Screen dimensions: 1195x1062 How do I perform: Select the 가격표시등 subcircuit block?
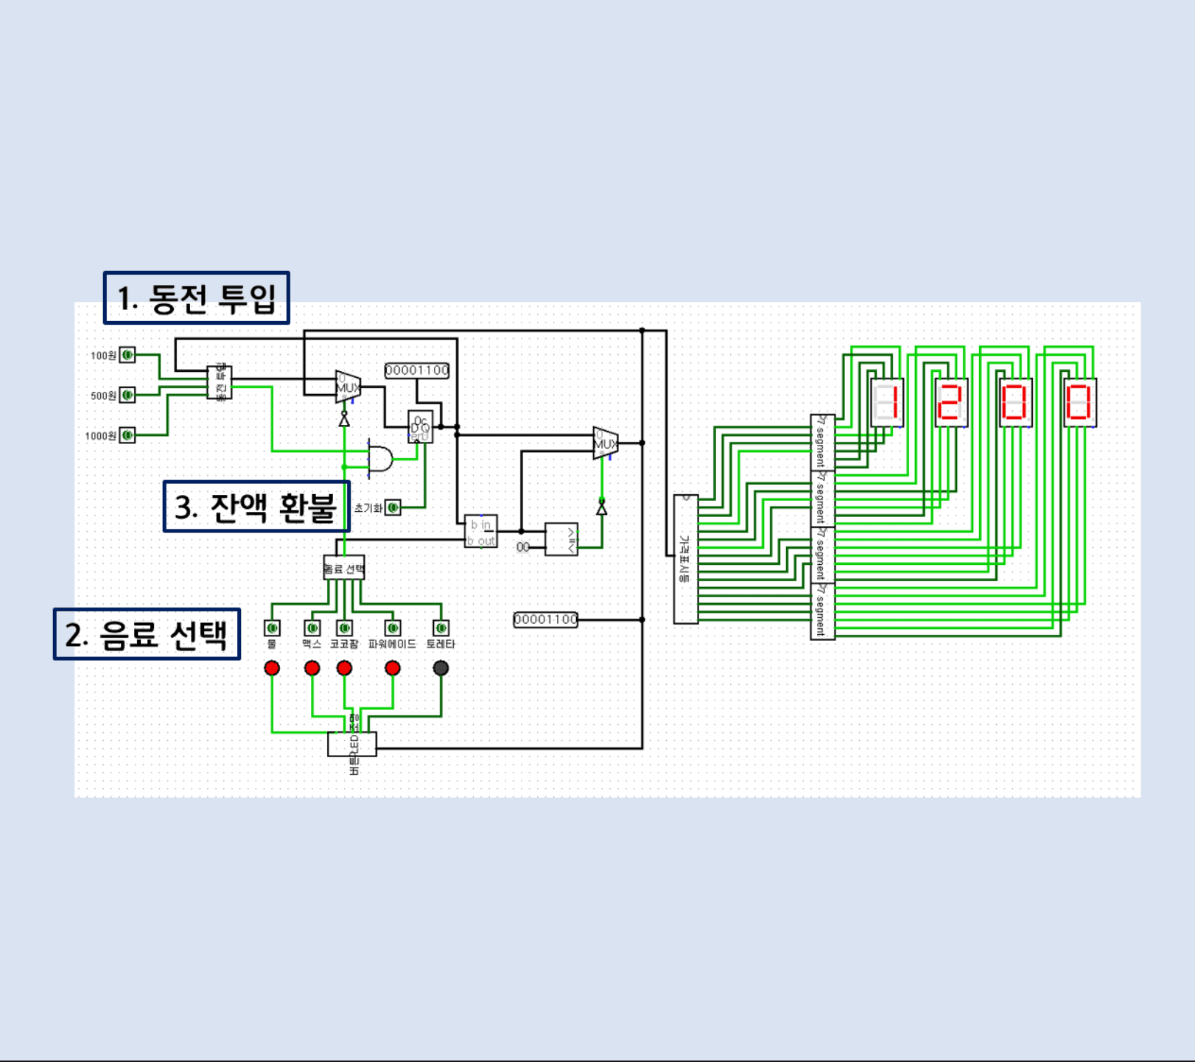(x=686, y=559)
